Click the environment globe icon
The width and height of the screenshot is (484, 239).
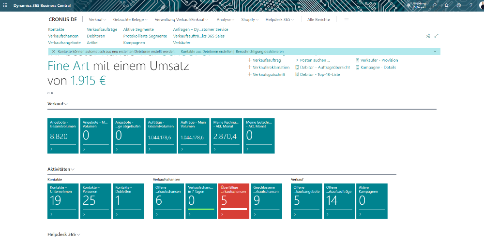409,5
